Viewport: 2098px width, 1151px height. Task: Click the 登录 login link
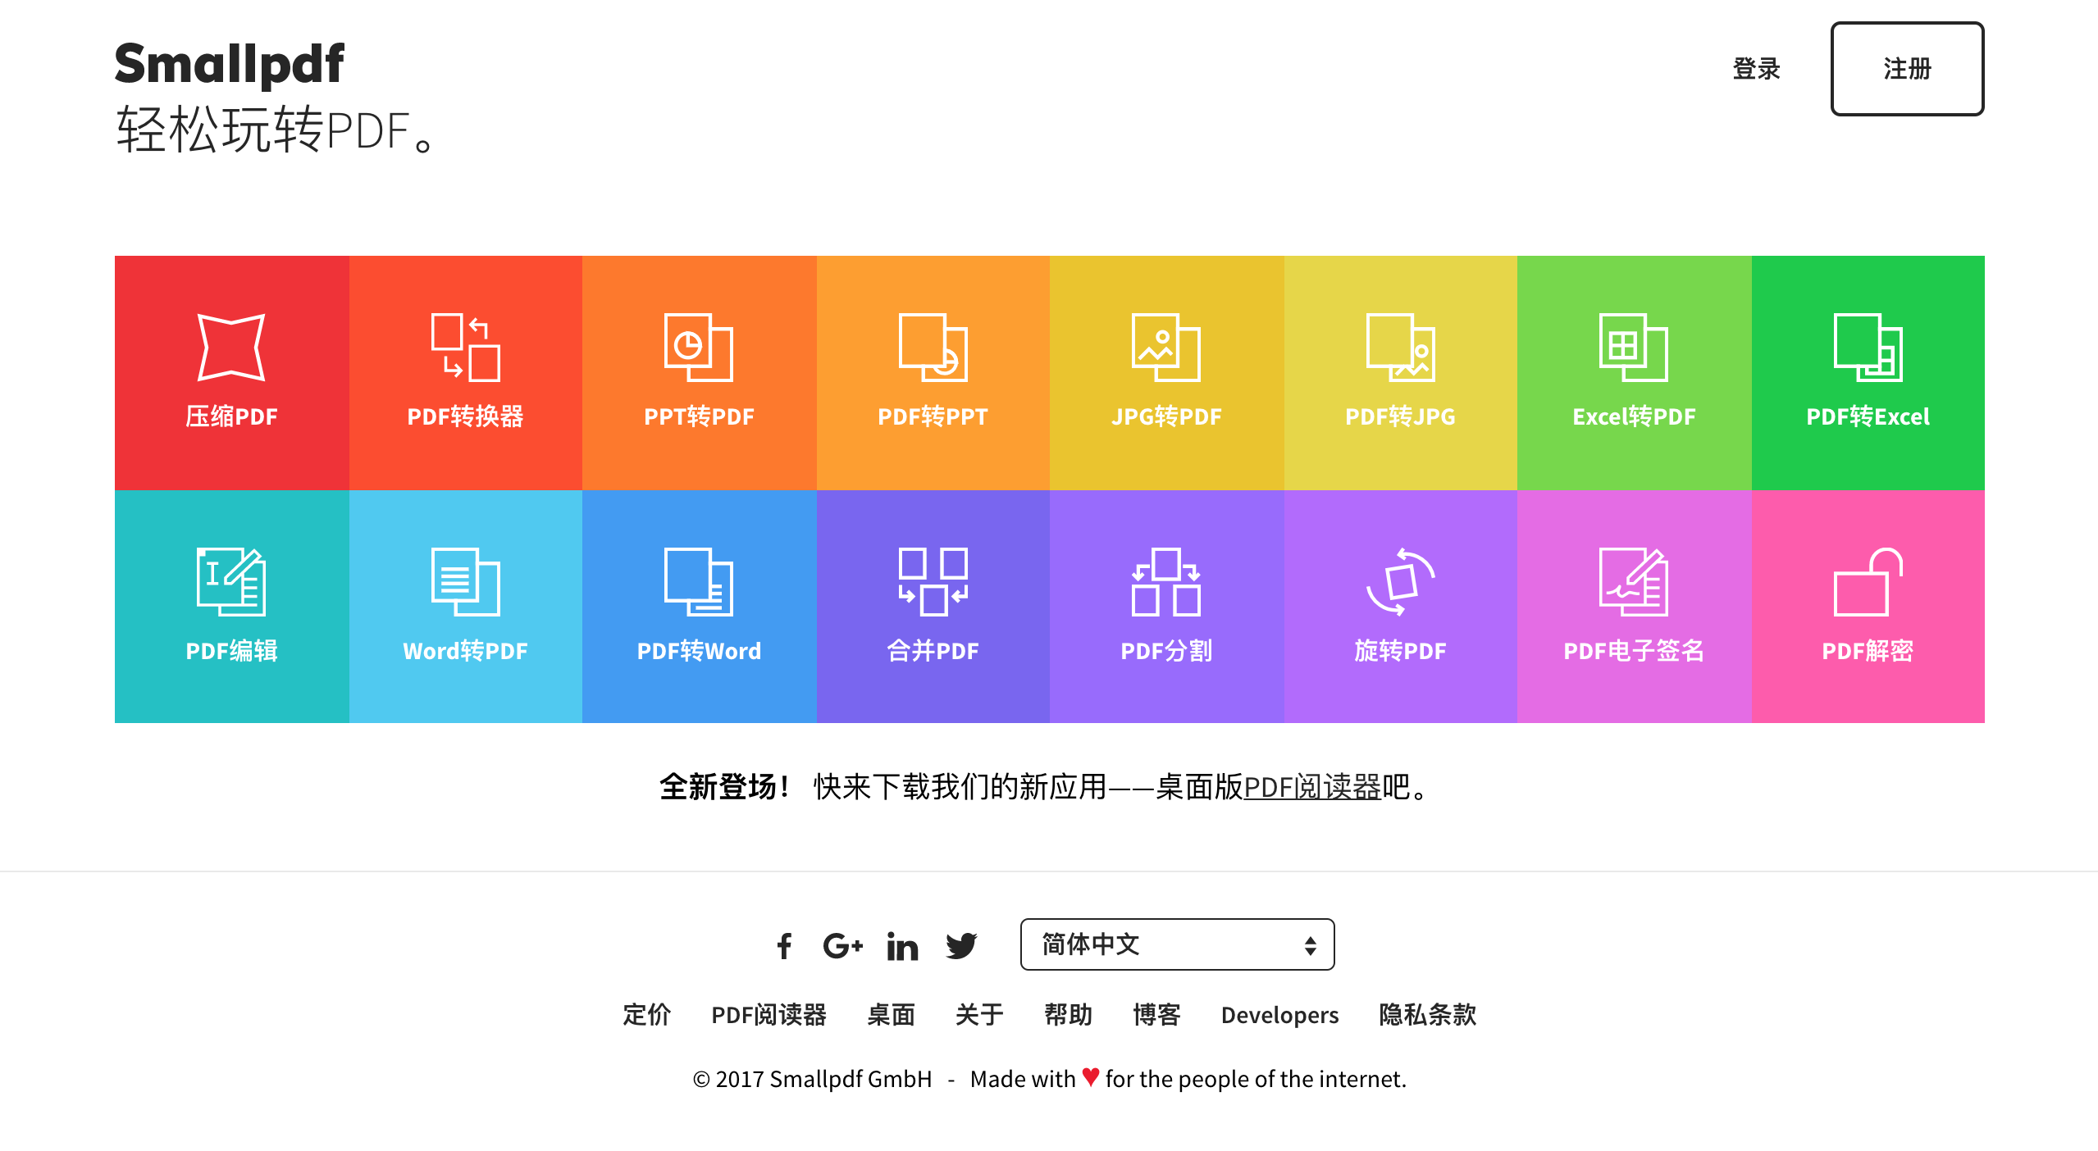pyautogui.click(x=1757, y=69)
